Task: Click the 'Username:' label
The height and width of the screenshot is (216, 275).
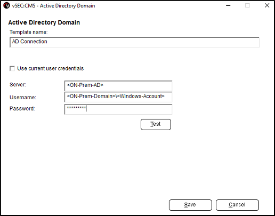Action: tap(23, 97)
